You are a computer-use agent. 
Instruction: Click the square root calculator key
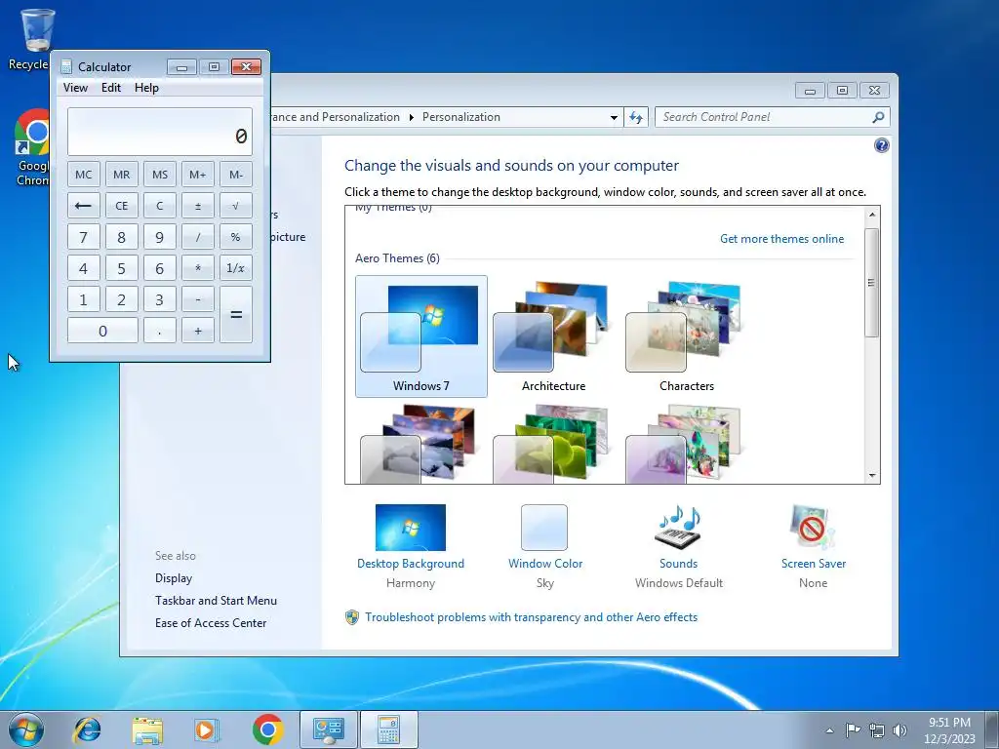(236, 206)
